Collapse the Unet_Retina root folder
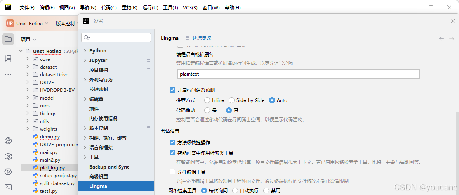The width and height of the screenshot is (459, 195). [21, 51]
